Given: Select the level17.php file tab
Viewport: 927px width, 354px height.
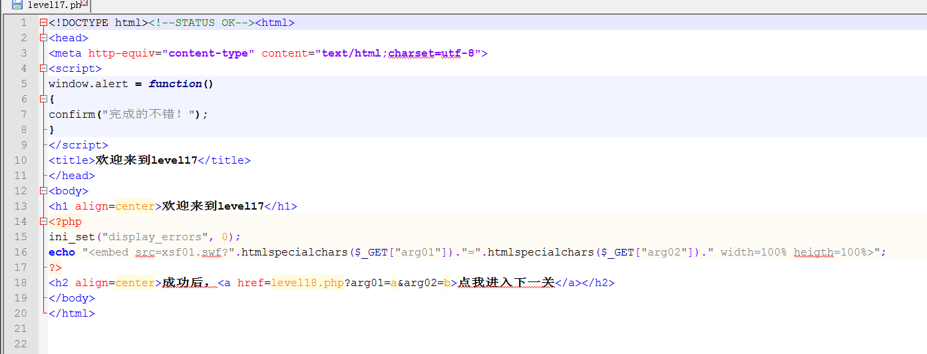Looking at the screenshot, I should 53,5.
